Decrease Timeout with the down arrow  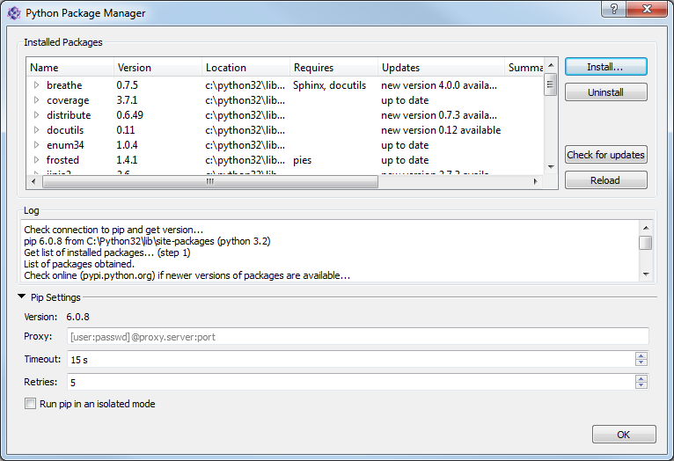point(641,362)
